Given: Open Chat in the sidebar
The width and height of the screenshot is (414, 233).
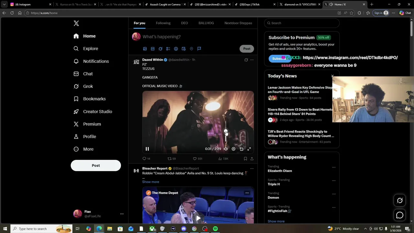Looking at the screenshot, I should pos(83,74).
